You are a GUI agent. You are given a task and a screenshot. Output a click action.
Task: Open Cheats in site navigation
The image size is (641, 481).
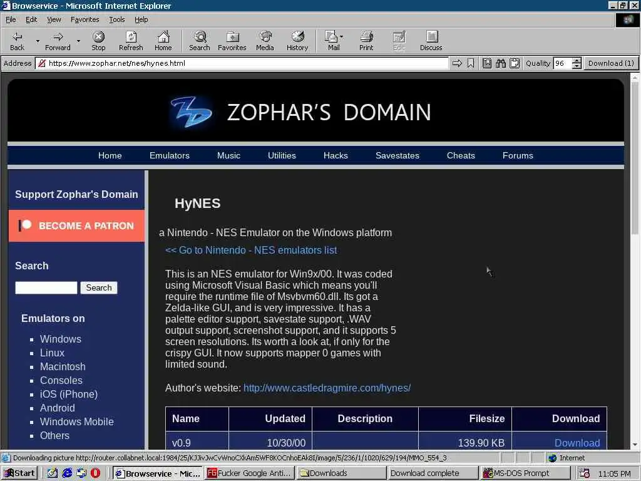[x=461, y=155]
